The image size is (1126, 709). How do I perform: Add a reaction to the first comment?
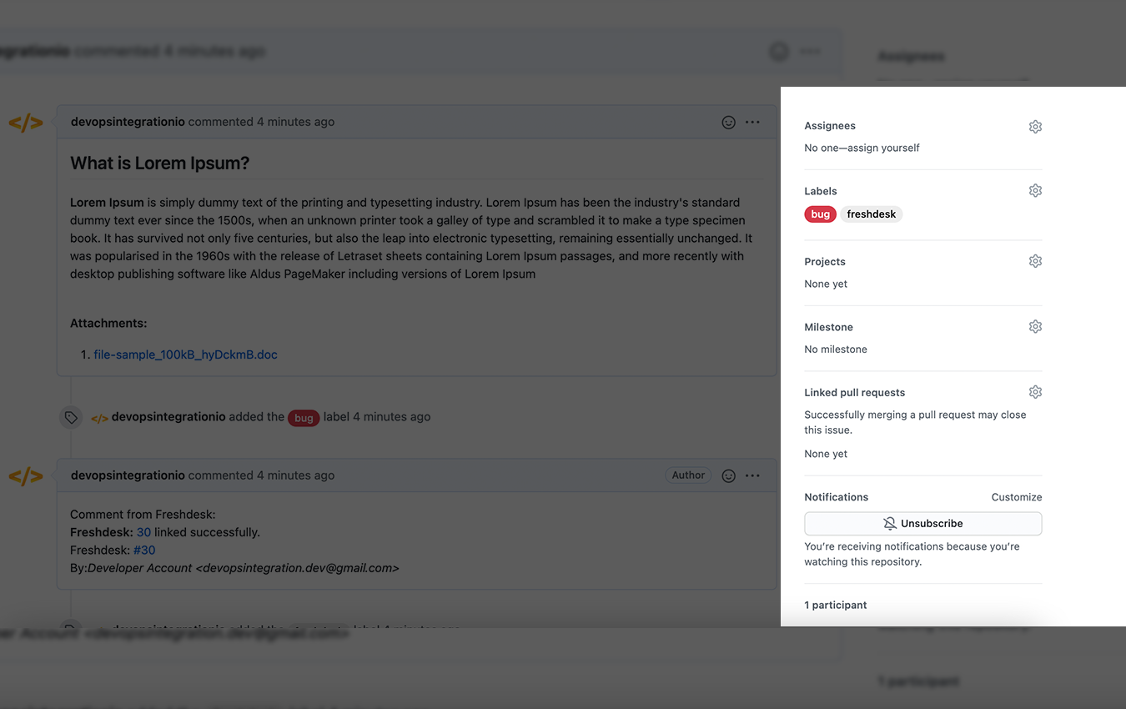728,122
